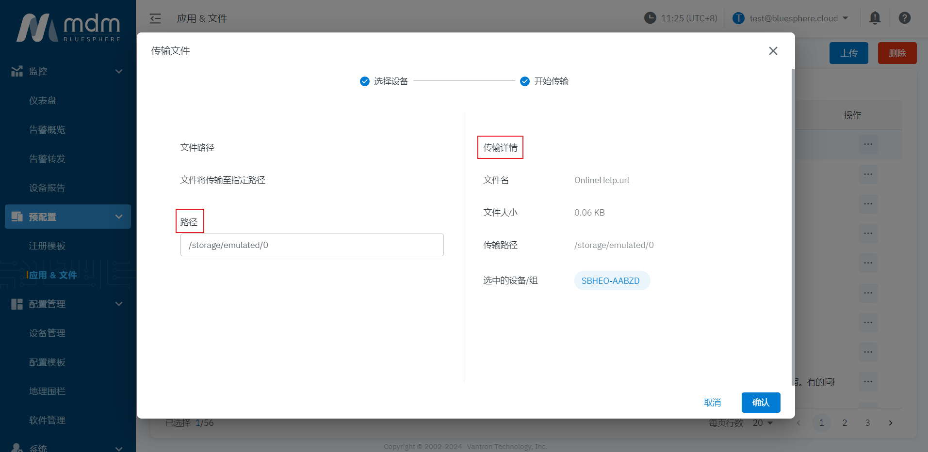Click the 预配置 icon in sidebar
928x452 pixels.
click(x=17, y=217)
